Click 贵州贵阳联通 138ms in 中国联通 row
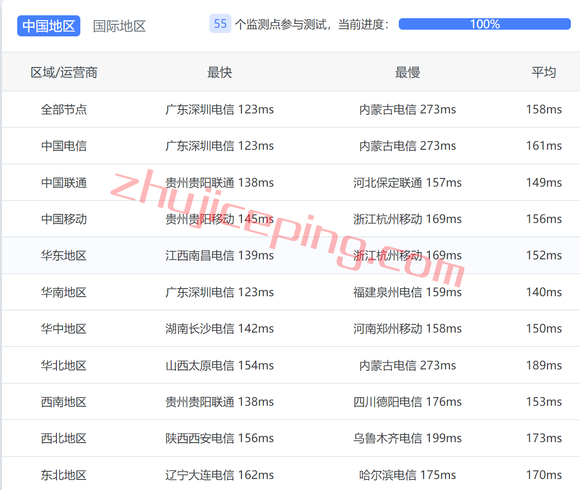Viewport: 580px width, 490px height. (219, 182)
